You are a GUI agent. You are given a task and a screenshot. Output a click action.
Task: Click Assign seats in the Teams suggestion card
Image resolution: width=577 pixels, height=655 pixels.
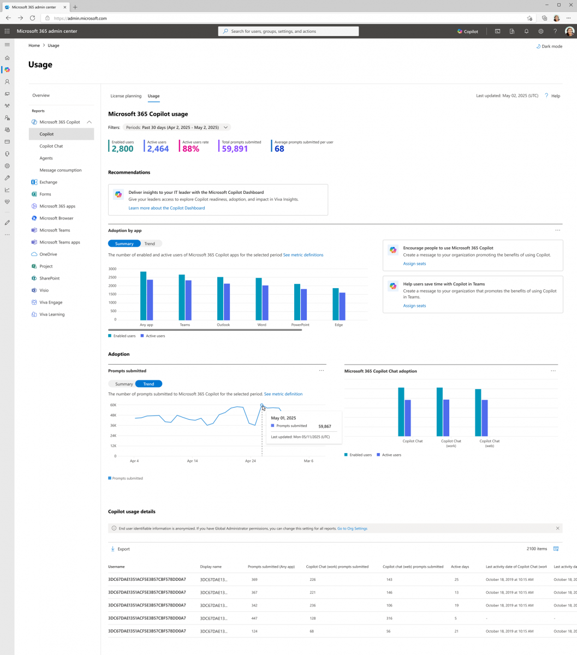tap(414, 306)
